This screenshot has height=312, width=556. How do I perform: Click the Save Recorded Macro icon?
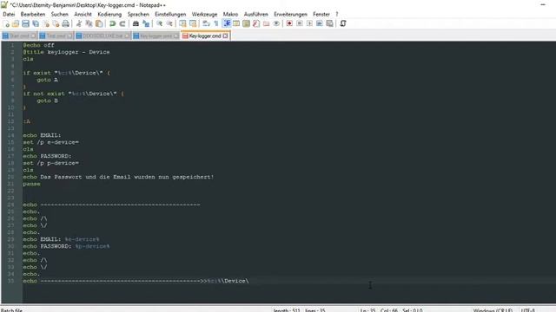pyautogui.click(x=329, y=23)
